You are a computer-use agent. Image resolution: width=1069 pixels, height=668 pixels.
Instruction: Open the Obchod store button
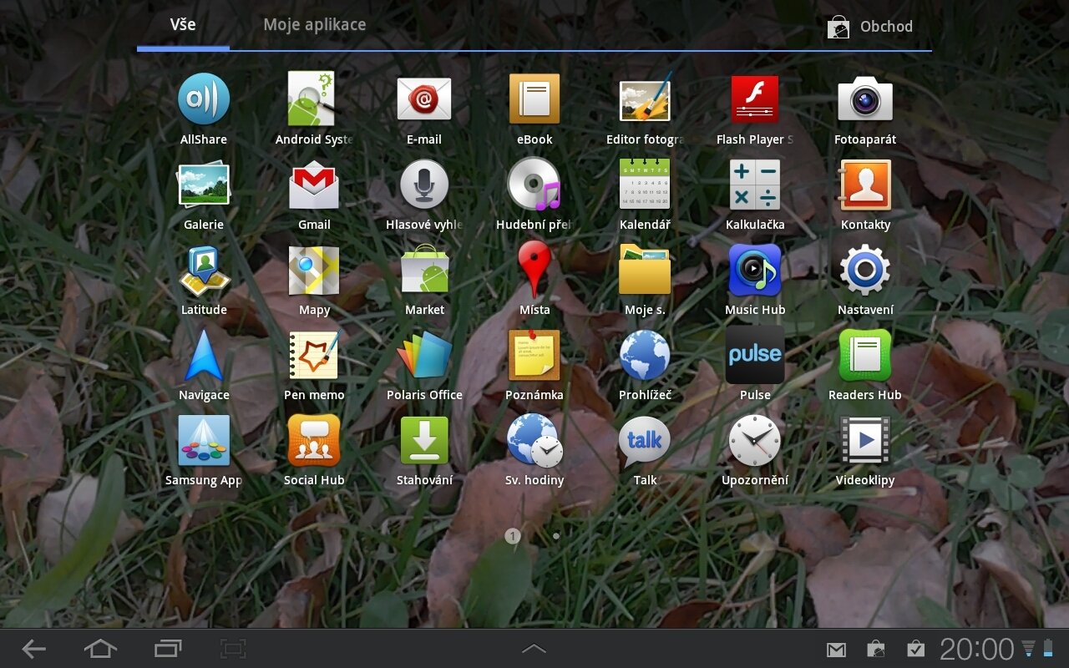pos(870,27)
